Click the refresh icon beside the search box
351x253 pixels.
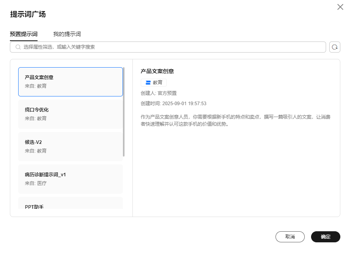point(334,47)
